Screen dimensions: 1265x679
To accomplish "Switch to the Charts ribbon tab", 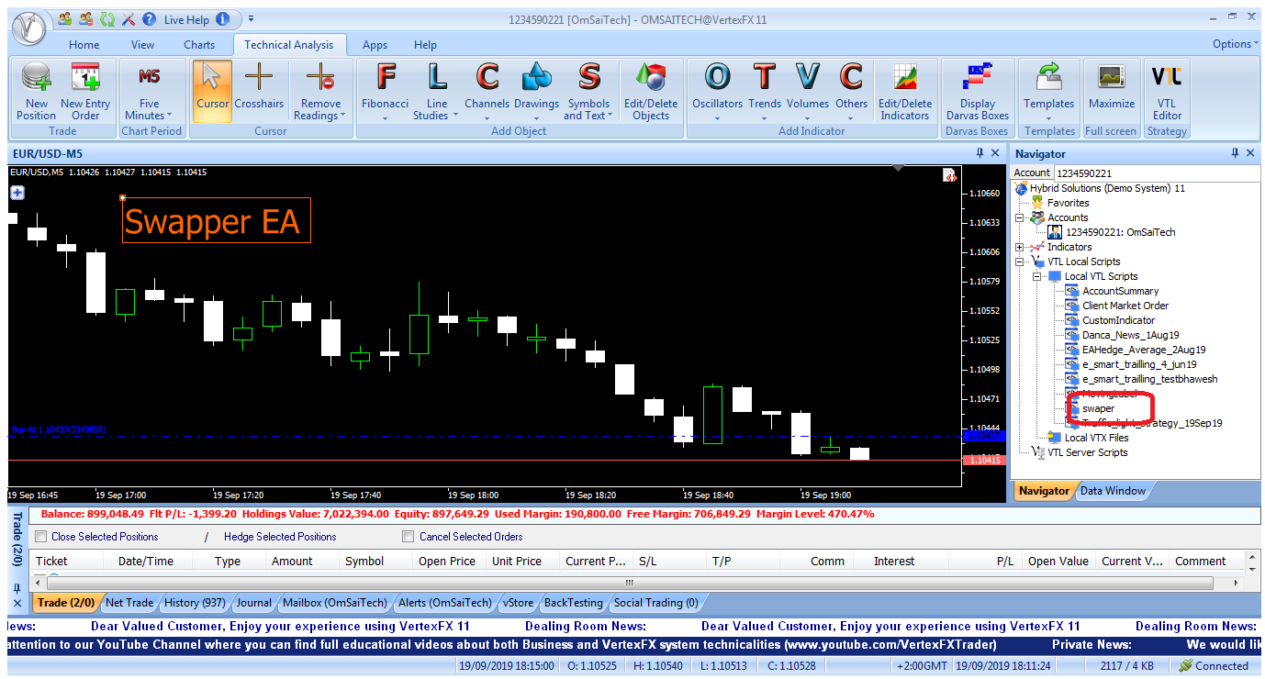I will pos(199,44).
